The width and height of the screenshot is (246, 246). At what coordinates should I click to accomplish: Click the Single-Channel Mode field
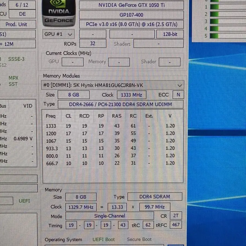[x=110, y=216]
